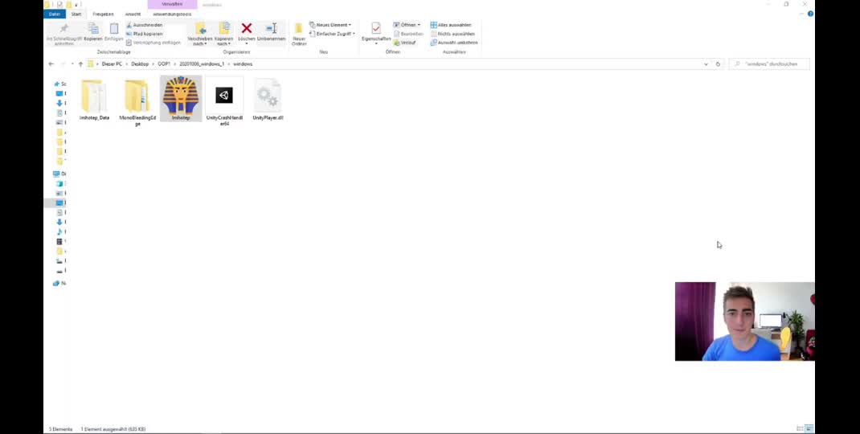Open the Verschieben nach dropdown
The image size is (860, 434).
(199, 33)
